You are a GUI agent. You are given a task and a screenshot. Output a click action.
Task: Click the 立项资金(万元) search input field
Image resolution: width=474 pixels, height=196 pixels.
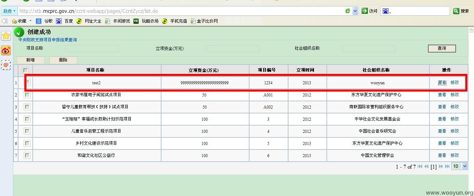[232, 49]
